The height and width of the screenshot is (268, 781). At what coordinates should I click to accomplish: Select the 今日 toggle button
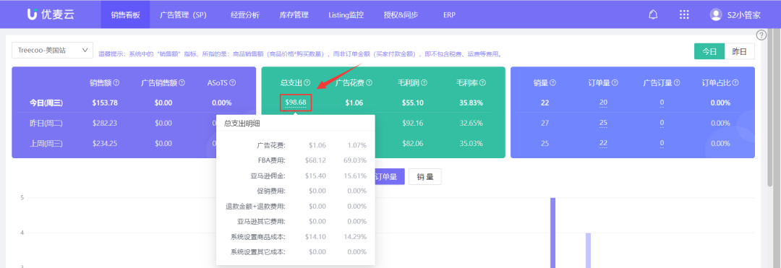point(709,51)
